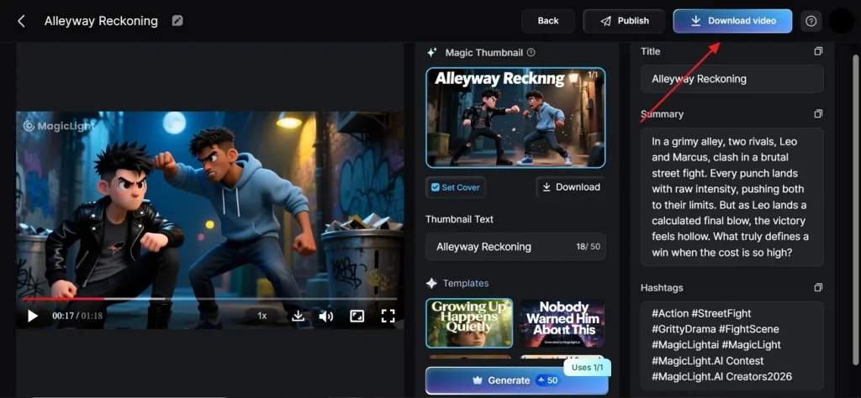Click the 00:17 / 01:18 time display
861x398 pixels.
click(x=77, y=316)
